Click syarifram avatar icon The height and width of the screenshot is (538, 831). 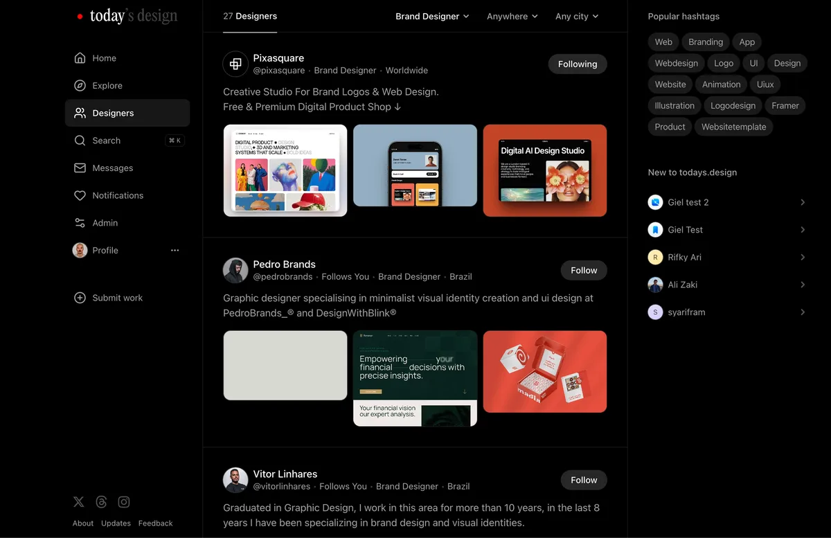point(655,312)
